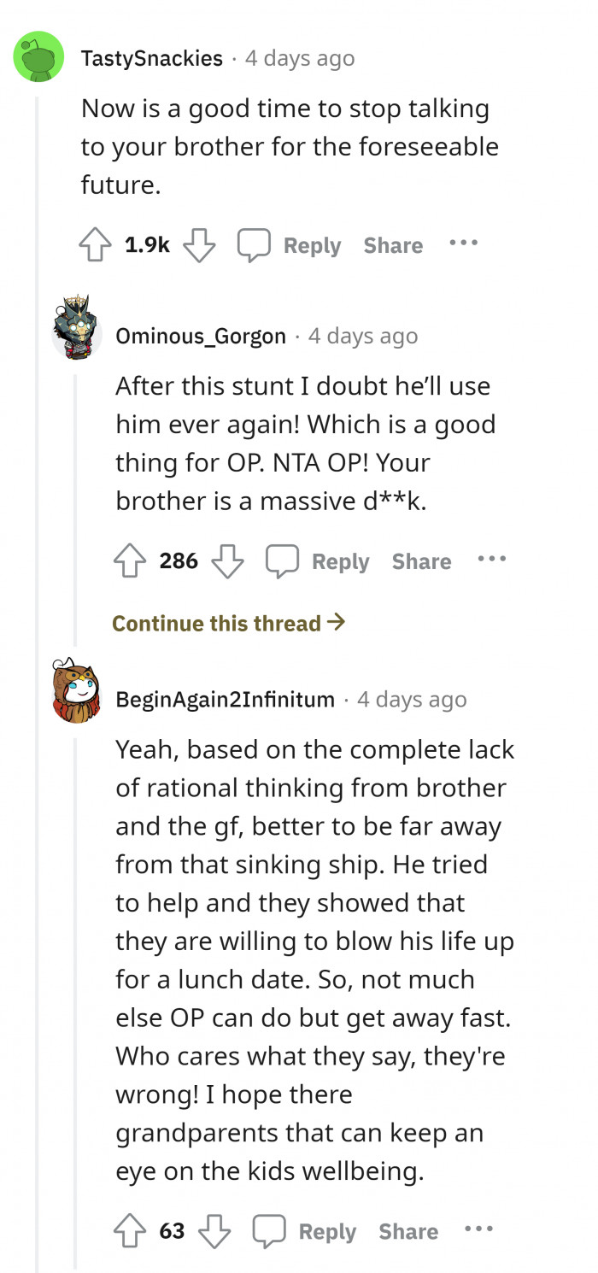Share BeginAgain2Infinitum's comment

point(408,1231)
